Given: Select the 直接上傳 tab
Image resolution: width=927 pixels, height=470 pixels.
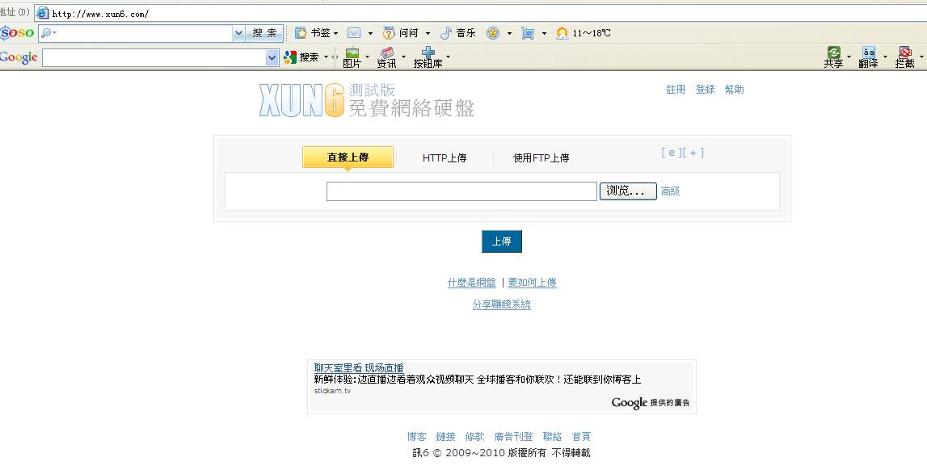Looking at the screenshot, I should 348,157.
